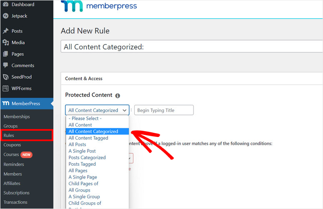Open the Rules submenu item

point(9,135)
